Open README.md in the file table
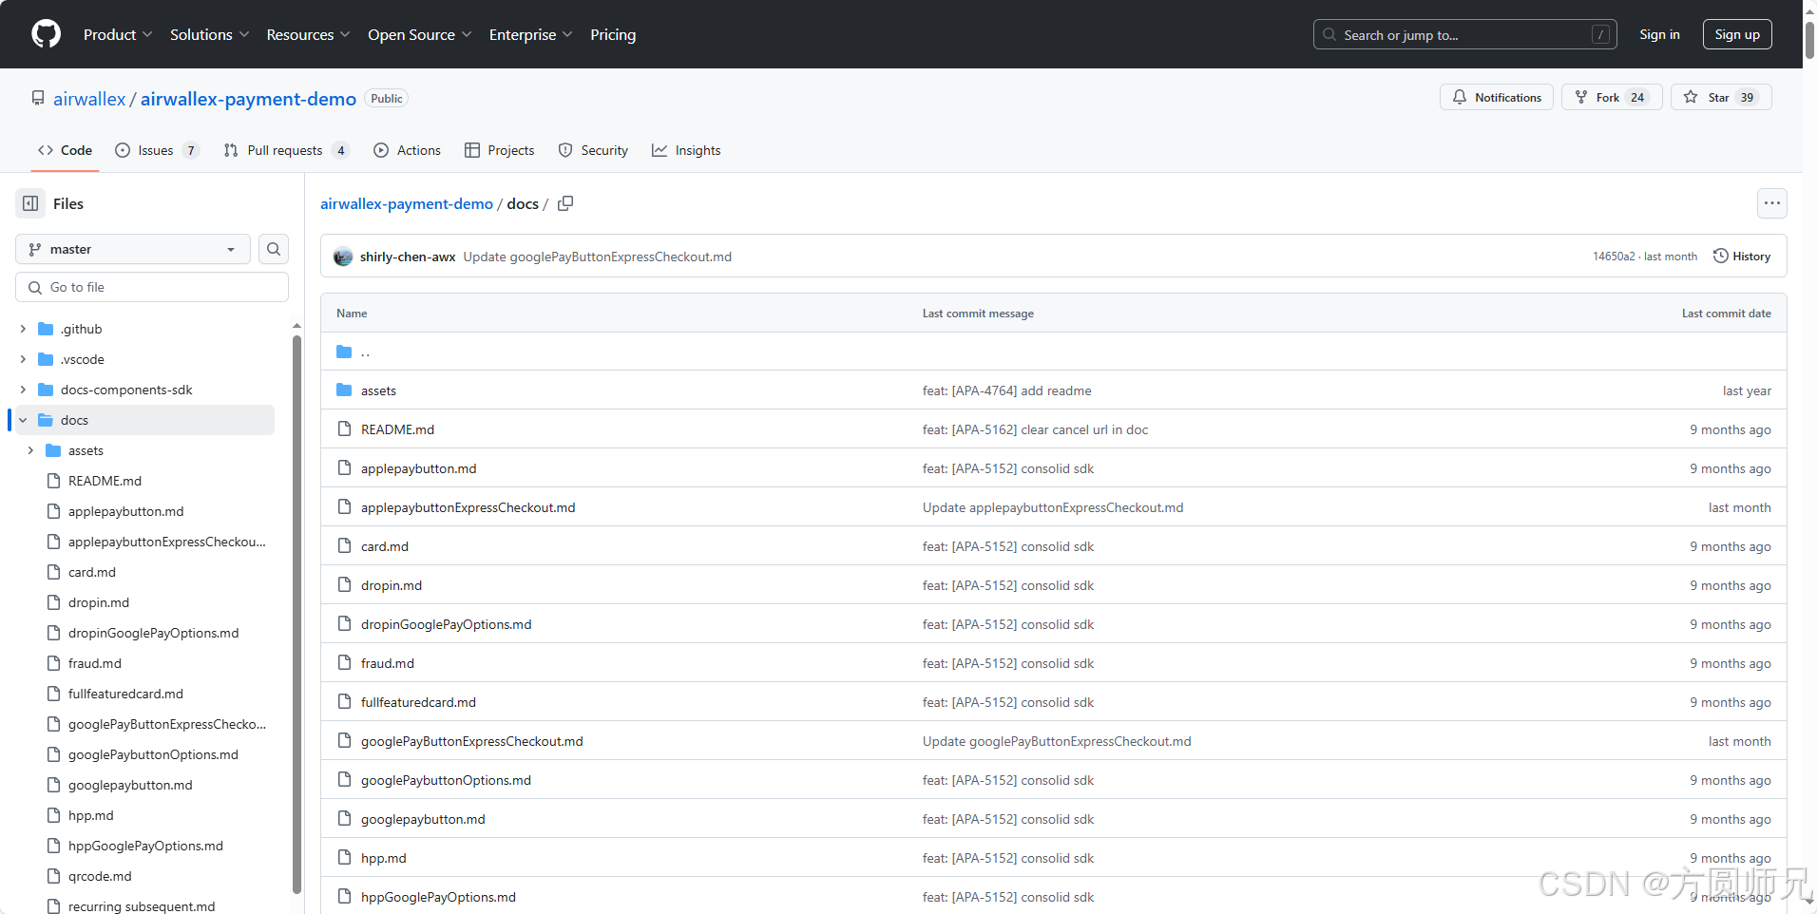Image resolution: width=1817 pixels, height=914 pixels. (x=397, y=429)
